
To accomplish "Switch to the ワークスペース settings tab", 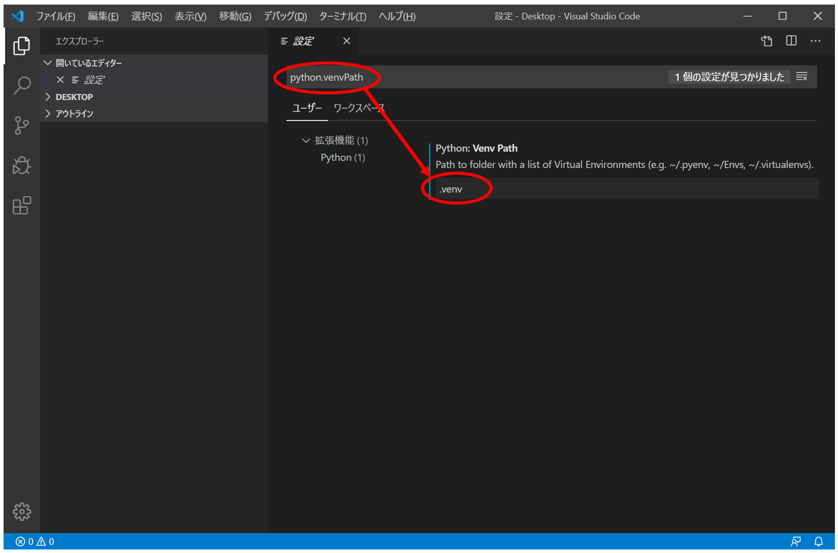I will point(359,108).
